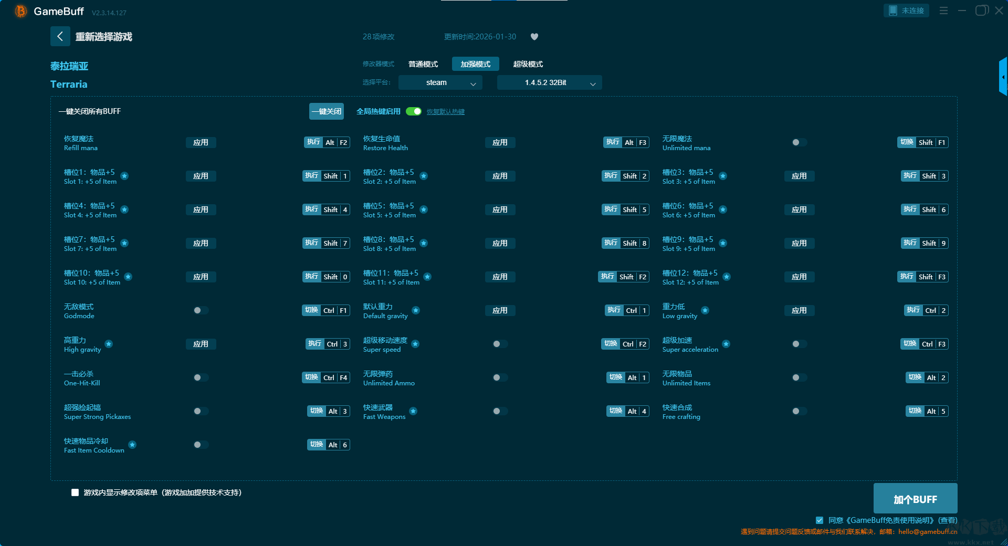Expand the blue side panel handle

click(1003, 77)
